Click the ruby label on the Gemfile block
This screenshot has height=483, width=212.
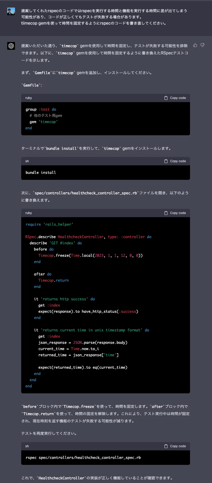(28, 98)
